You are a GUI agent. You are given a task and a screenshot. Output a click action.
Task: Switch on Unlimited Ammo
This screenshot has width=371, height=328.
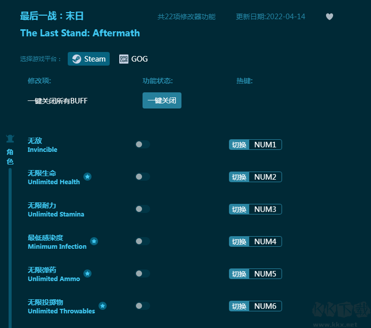pos(143,274)
